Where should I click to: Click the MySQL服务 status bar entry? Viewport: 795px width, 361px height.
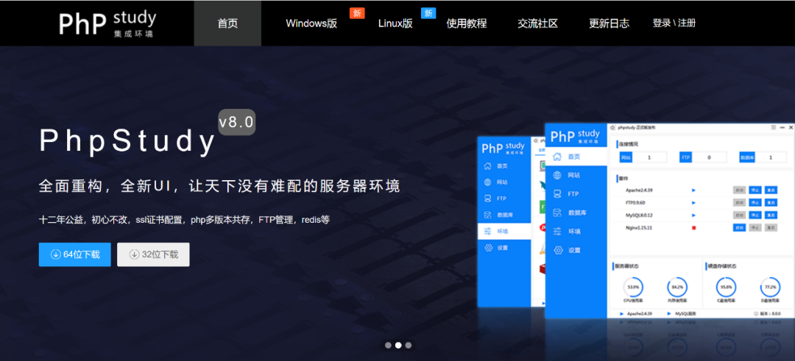coord(685,314)
